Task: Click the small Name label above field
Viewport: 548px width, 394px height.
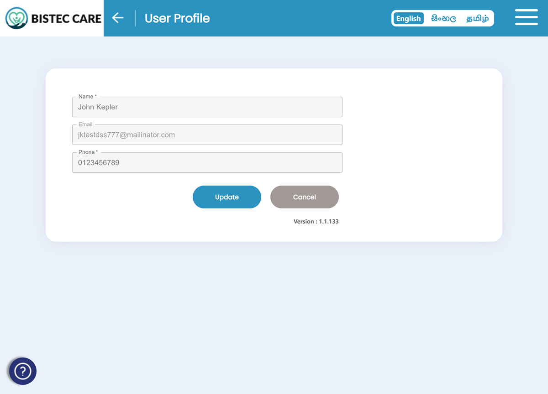Action: (x=87, y=97)
